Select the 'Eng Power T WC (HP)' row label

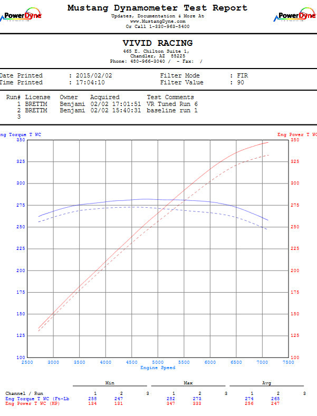tap(32, 403)
